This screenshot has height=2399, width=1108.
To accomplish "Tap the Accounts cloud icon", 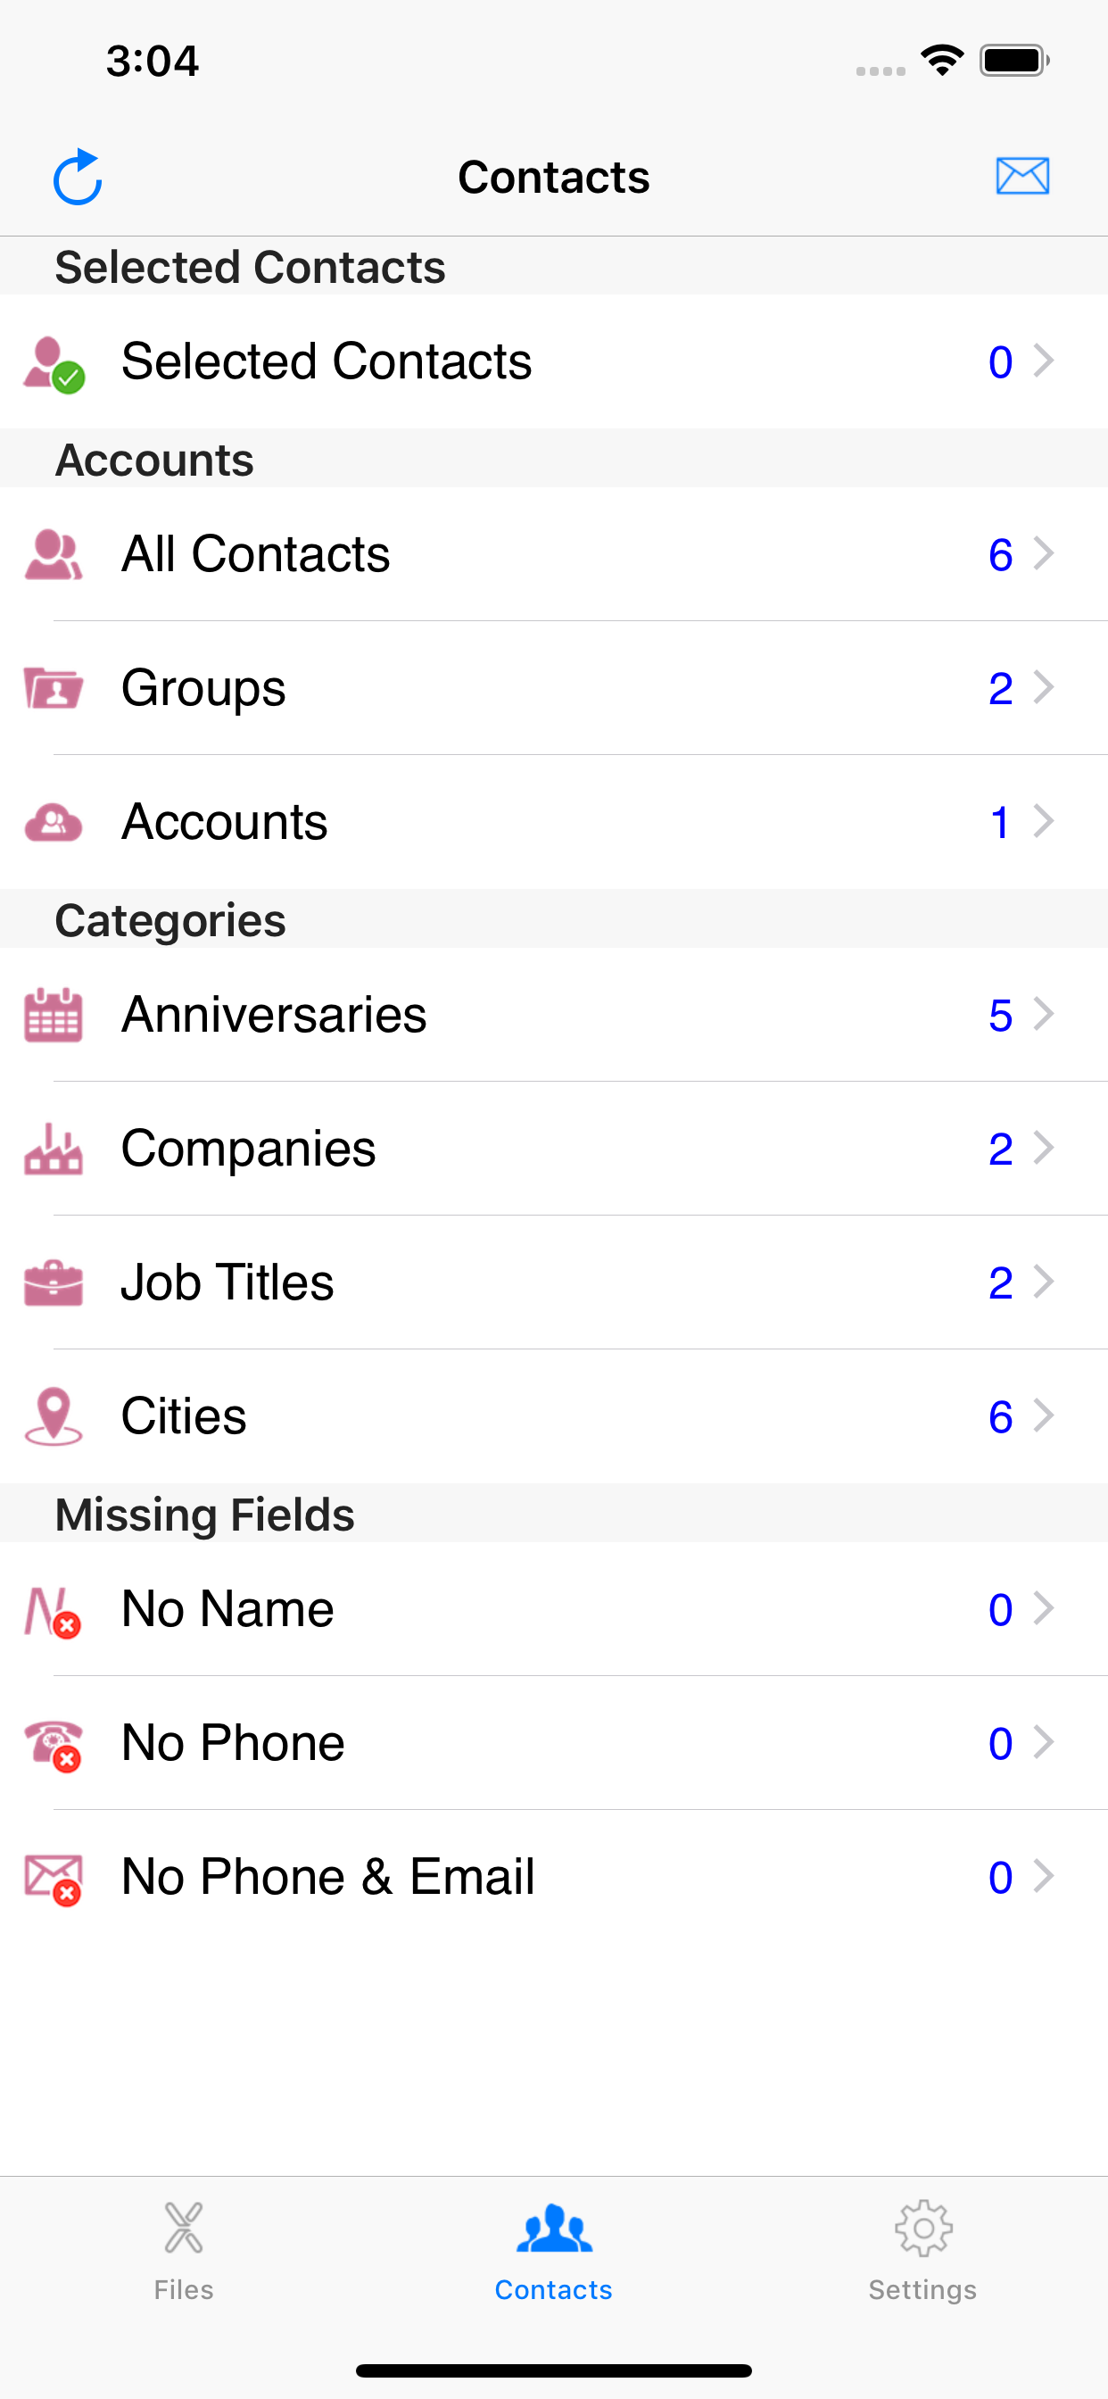I will click(x=53, y=822).
